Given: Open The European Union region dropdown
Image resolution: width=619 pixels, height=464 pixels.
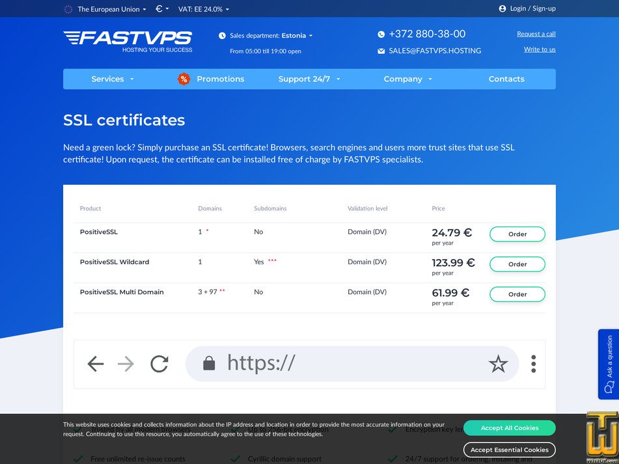Looking at the screenshot, I should click(x=112, y=9).
